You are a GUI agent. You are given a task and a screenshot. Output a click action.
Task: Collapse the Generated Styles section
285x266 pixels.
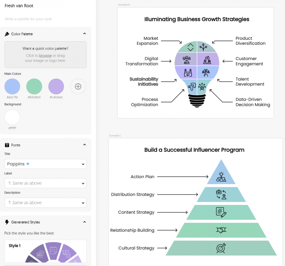pyautogui.click(x=84, y=222)
